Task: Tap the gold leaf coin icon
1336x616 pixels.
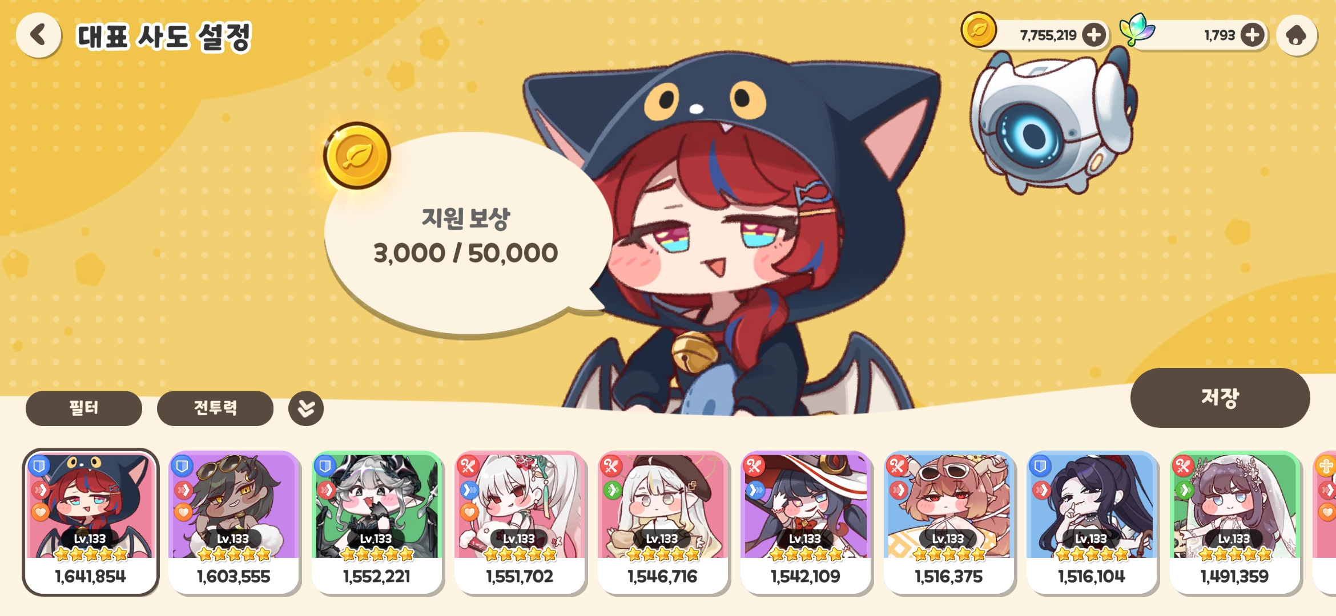Action: 979,30
